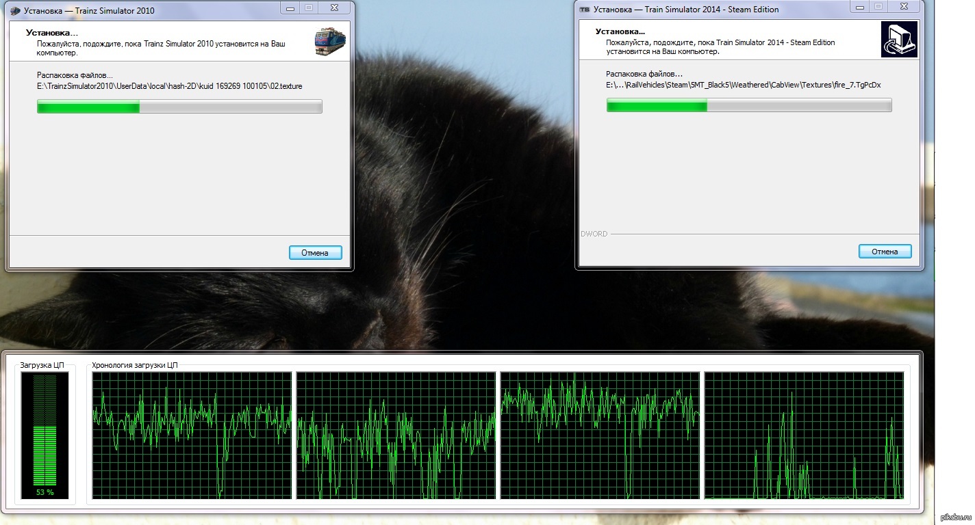Viewport: 975px width, 525px height.
Task: Click the 'Хронология загрузки ЦП' label
Action: click(135, 366)
